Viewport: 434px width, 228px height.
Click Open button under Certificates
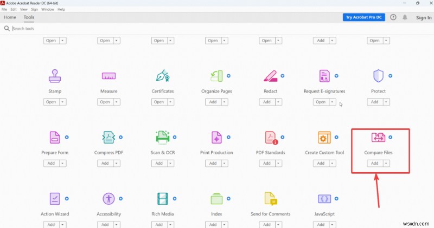(x=159, y=102)
